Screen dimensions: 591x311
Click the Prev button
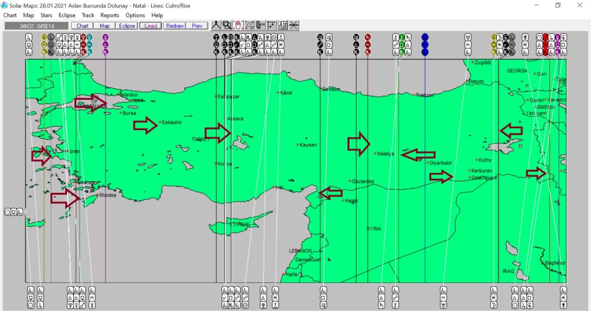pos(197,26)
